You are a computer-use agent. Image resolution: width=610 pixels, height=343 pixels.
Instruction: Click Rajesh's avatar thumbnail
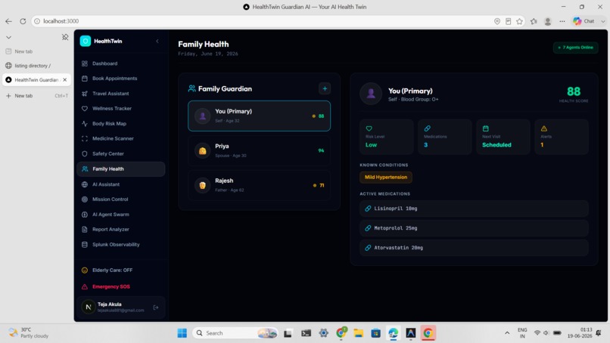[202, 185]
